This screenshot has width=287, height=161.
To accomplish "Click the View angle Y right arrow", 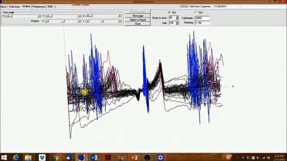I will coord(79,16).
